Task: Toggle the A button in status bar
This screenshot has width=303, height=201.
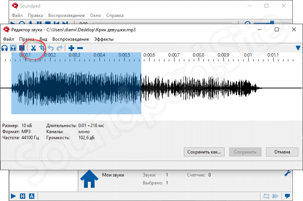Action: tap(32, 196)
